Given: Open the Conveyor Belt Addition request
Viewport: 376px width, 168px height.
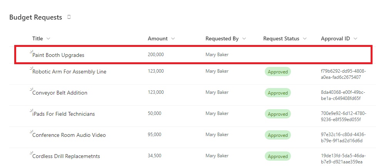Looking at the screenshot, I should click(x=60, y=93).
